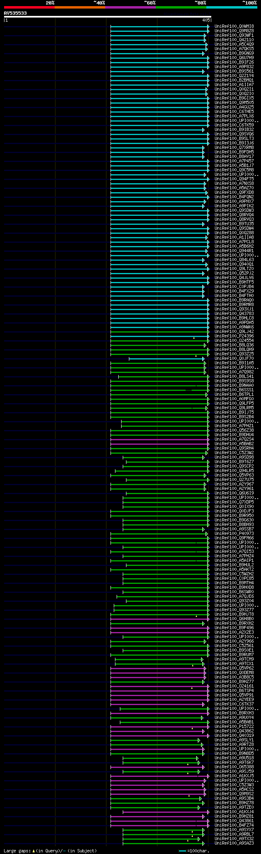The image size is (261, 854).
Task: Click the green ~80% legend color segment
Action: point(181,7)
